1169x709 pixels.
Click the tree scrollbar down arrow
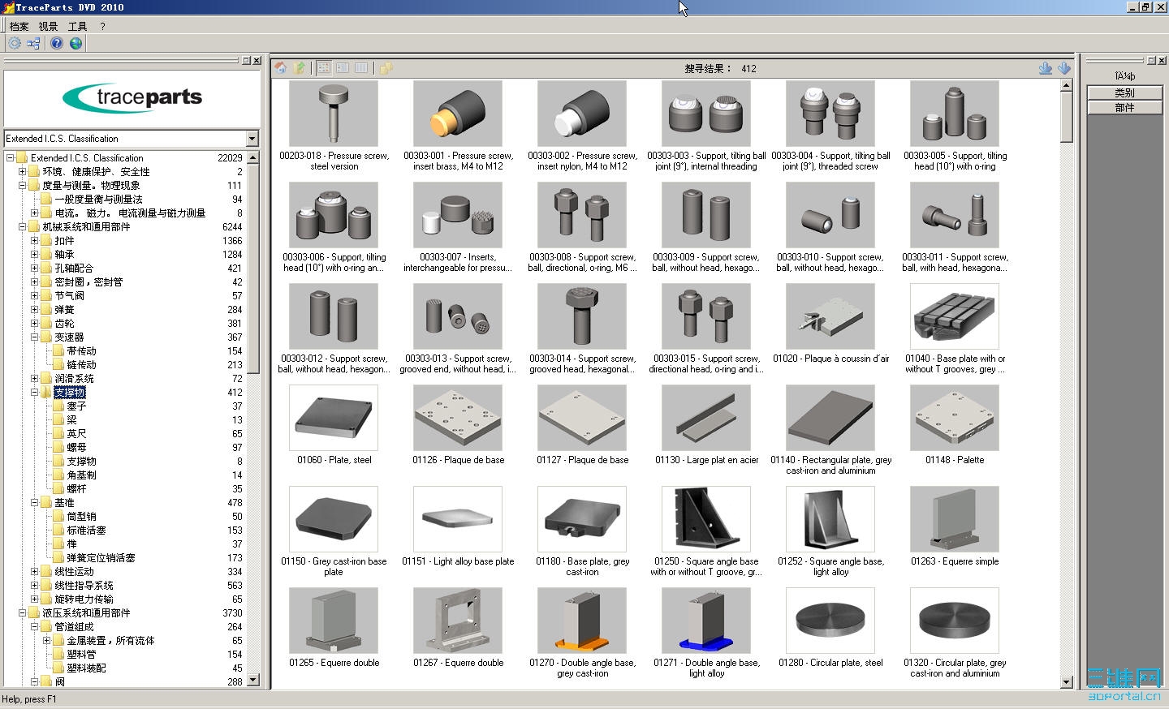point(253,681)
